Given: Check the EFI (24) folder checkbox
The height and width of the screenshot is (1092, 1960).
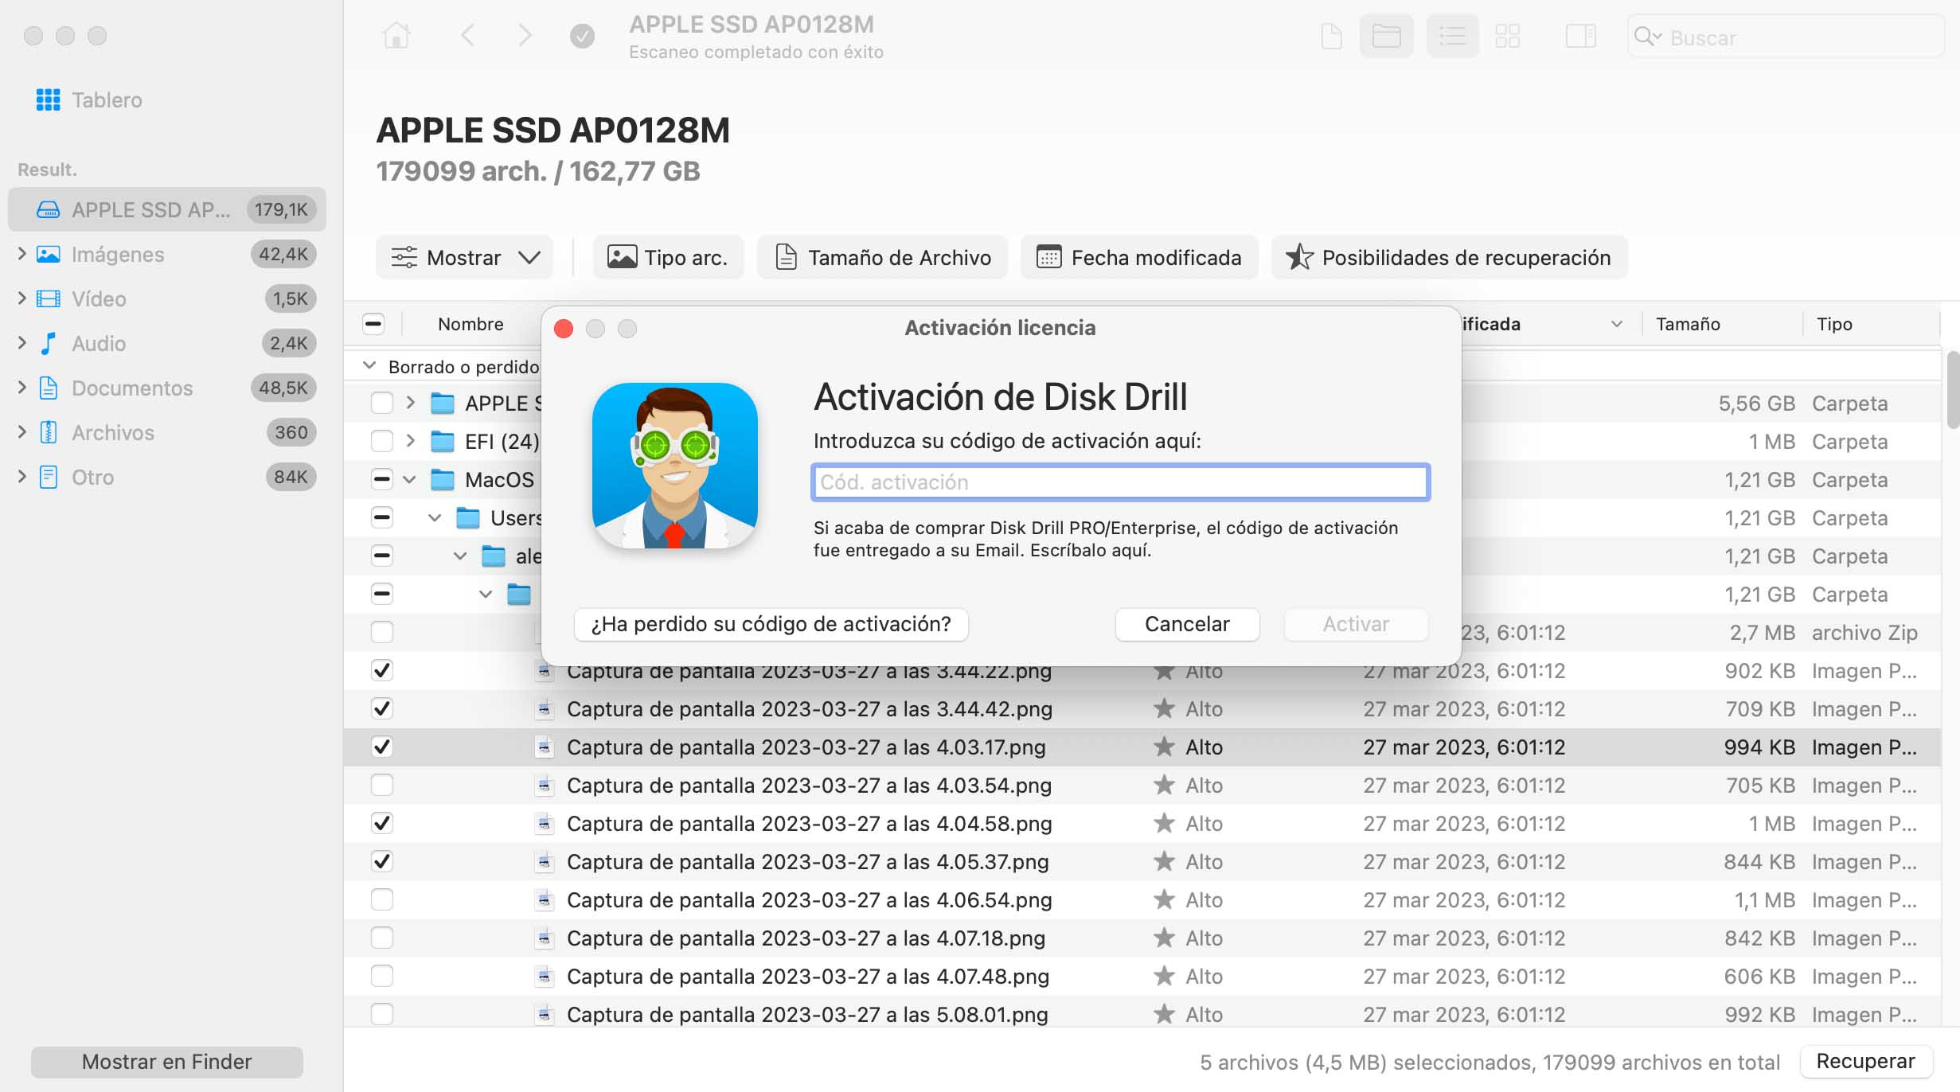Looking at the screenshot, I should (382, 441).
